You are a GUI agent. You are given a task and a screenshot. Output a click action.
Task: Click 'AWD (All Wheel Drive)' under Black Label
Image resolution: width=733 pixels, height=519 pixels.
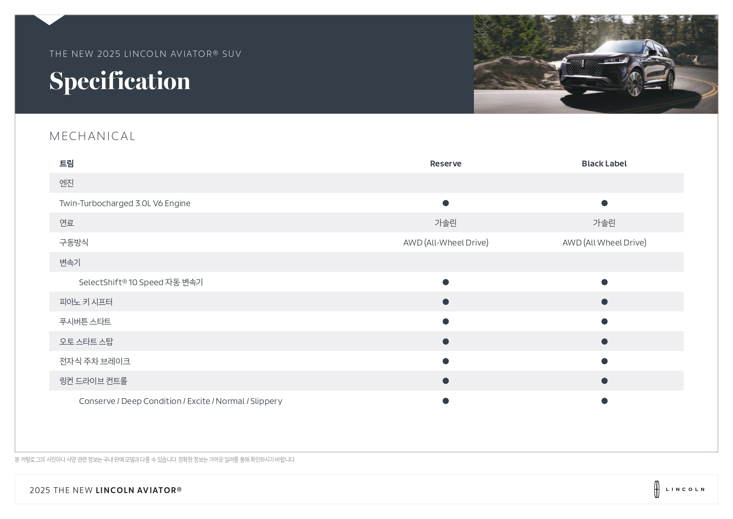pyautogui.click(x=604, y=243)
